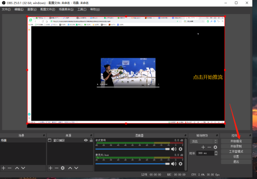
Task: Open the Tools menu
Action: click(x=82, y=9)
